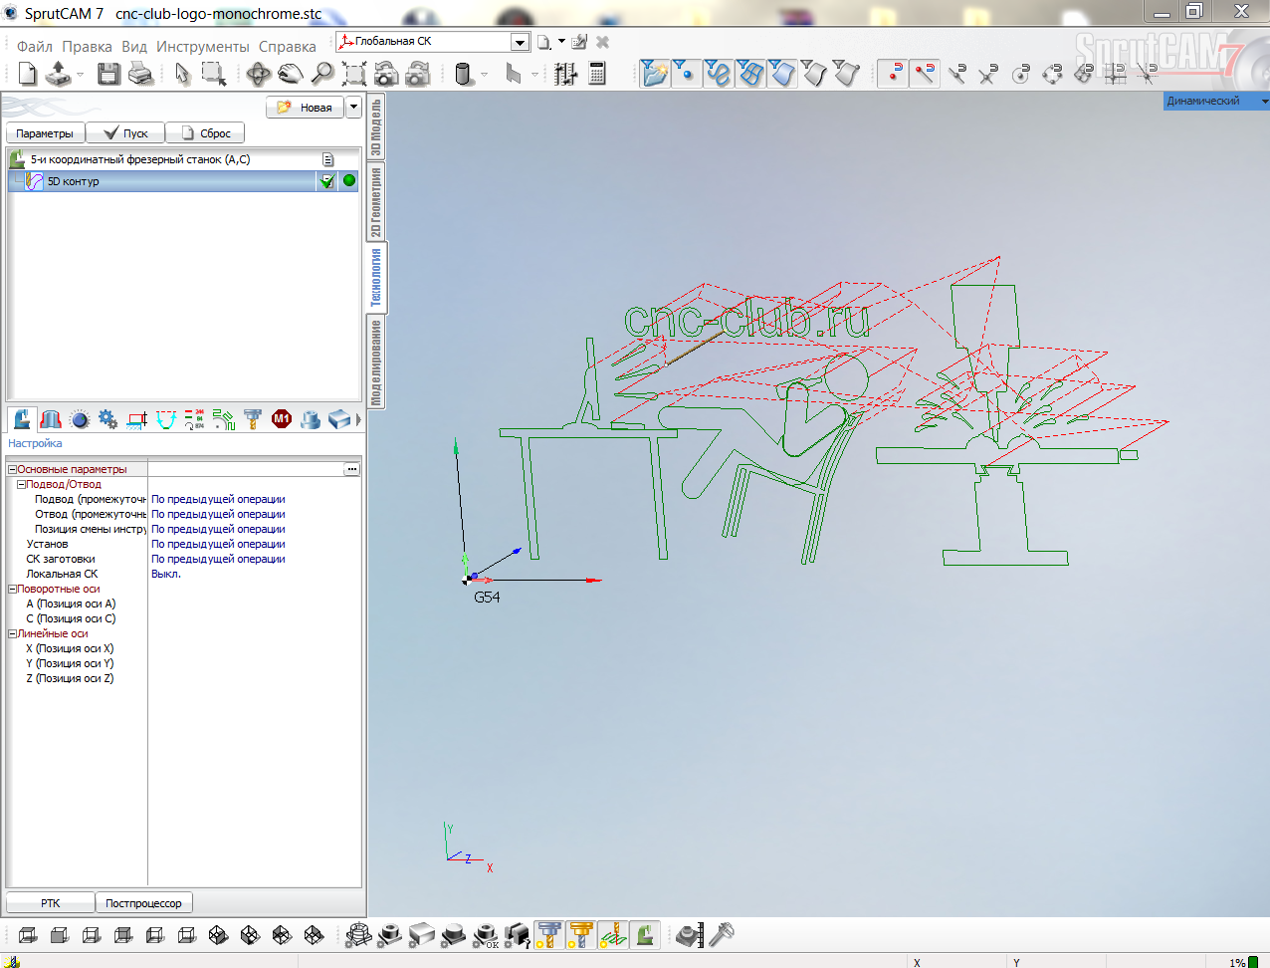Click the tolerance sliders settings icon
The width and height of the screenshot is (1270, 968).
[x=565, y=74]
